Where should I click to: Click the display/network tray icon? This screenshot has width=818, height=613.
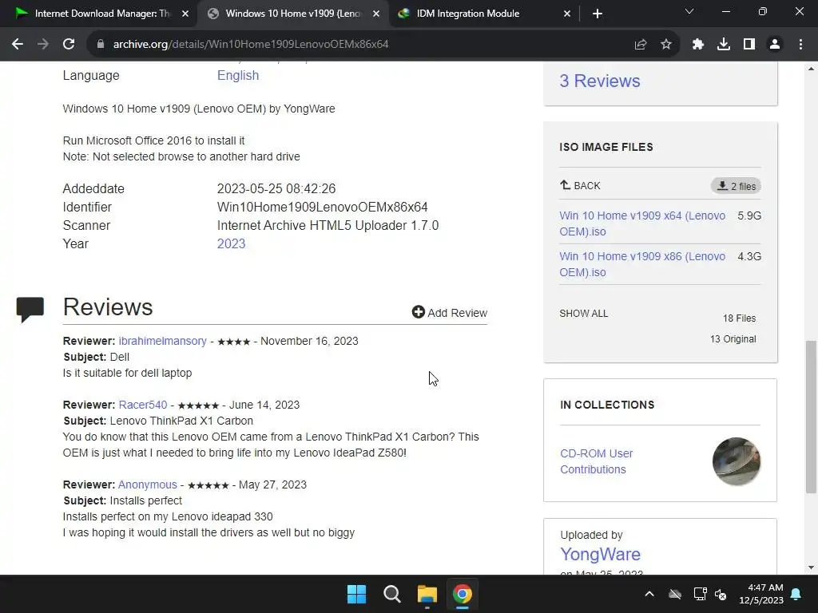click(x=700, y=594)
